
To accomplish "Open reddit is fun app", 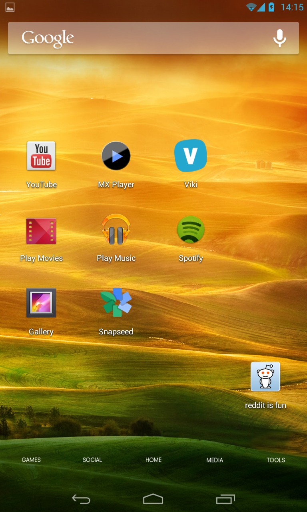I will coord(265,376).
